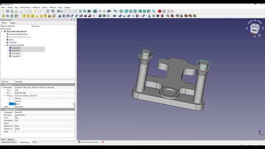This screenshot has height=149, width=265.
Task: Insert a yellow Torus primitive
Action: (41, 16)
